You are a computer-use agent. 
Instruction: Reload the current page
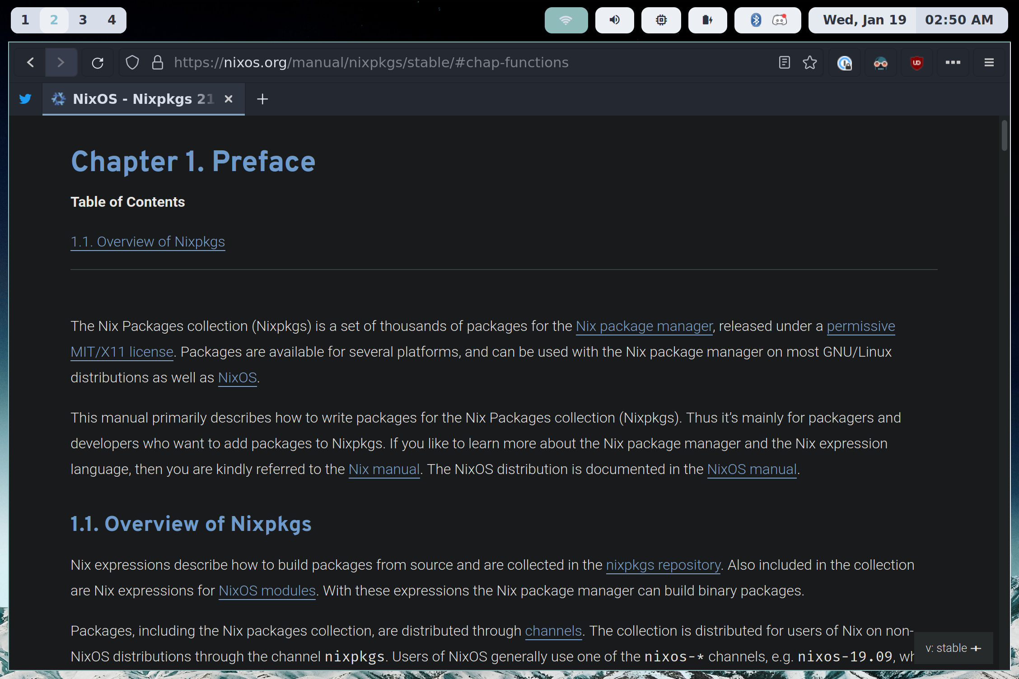pyautogui.click(x=98, y=62)
